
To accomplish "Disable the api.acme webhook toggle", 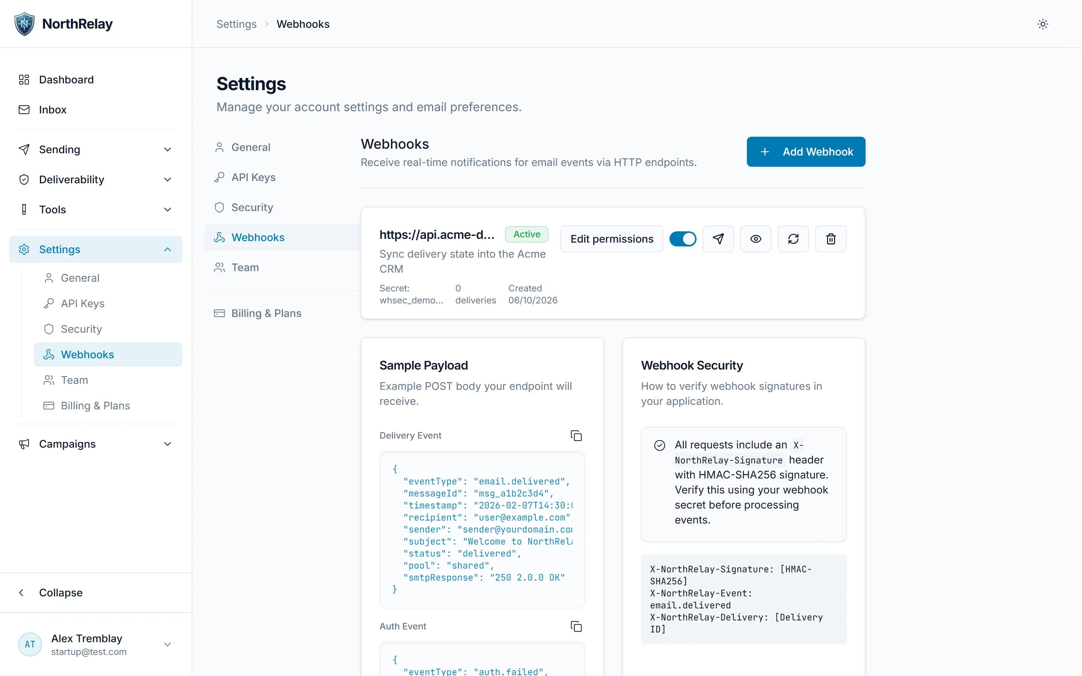I will 683,239.
